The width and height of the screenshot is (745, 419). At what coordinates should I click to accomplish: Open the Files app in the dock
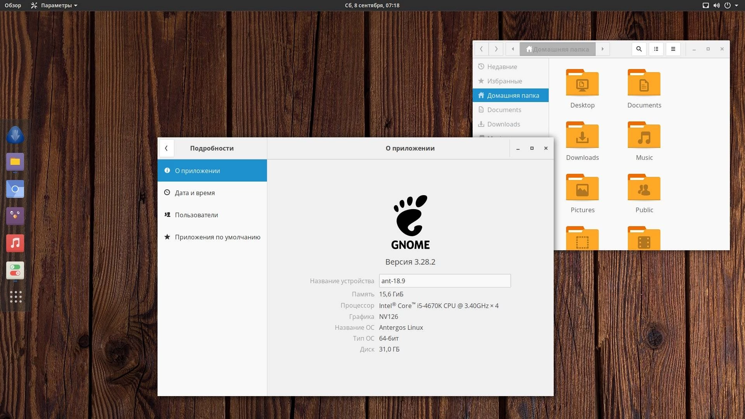coord(15,162)
